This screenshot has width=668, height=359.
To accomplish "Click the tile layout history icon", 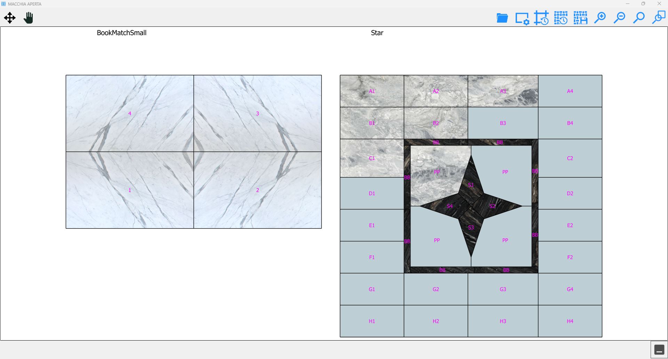I will 561,18.
